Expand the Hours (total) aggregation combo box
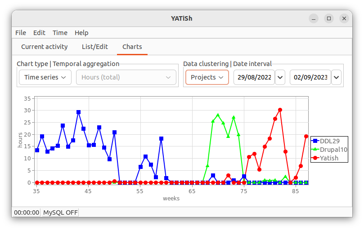Screen dimensions: 364x230 (x=126, y=77)
